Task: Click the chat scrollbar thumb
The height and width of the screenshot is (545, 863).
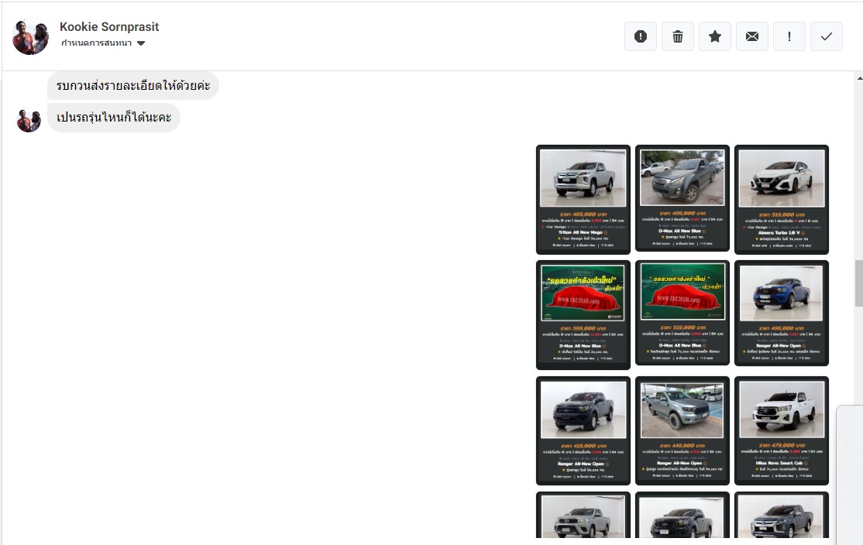Action: [x=858, y=283]
